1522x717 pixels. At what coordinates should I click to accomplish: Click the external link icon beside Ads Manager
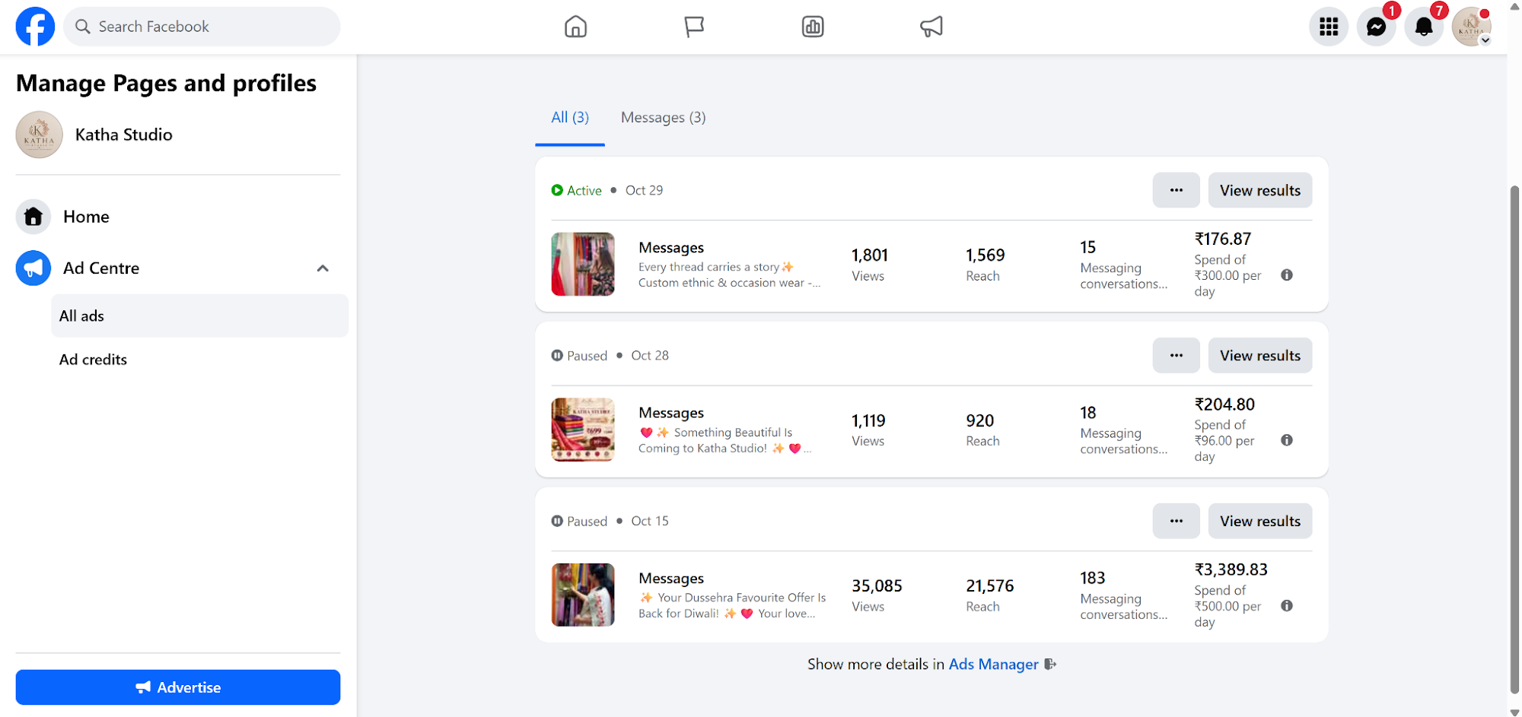[1050, 665]
